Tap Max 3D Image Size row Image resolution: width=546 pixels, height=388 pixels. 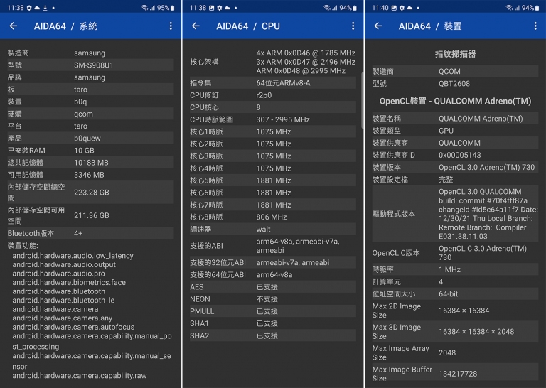point(455,332)
